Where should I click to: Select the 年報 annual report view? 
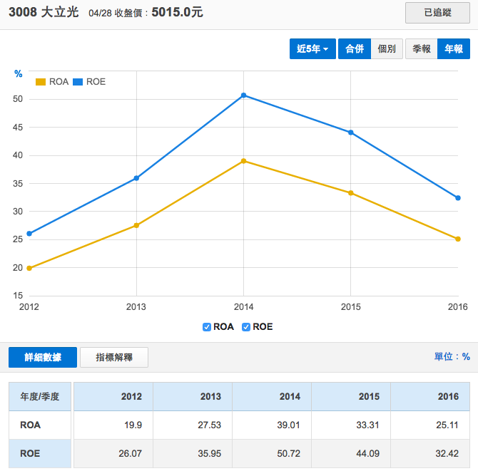454,49
